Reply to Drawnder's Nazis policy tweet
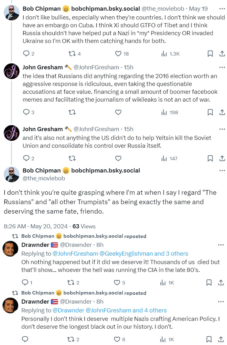This screenshot has height=345, width=227. pos(25,339)
